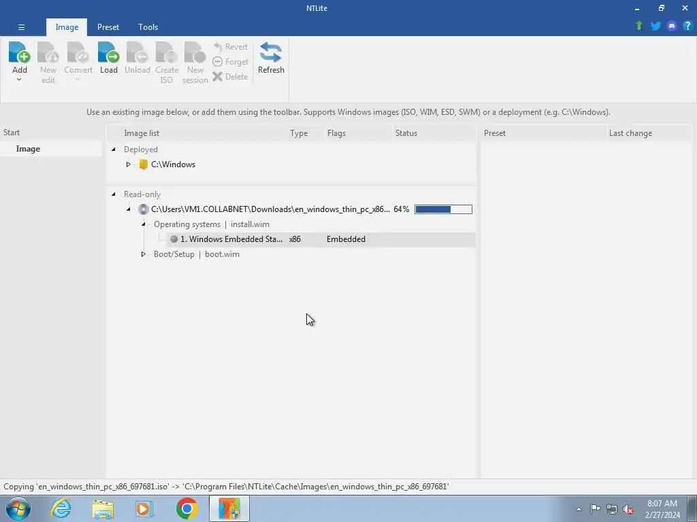Open the Help question mark icon
Image resolution: width=697 pixels, height=522 pixels.
687,26
